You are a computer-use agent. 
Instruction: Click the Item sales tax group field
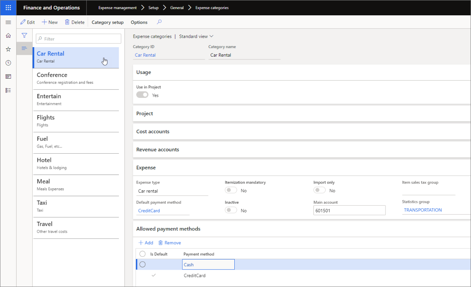428,191
